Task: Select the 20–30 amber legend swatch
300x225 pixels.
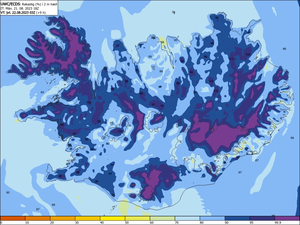Action: click(x=63, y=218)
